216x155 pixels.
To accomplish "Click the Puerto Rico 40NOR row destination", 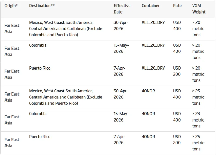I will 40,137.
